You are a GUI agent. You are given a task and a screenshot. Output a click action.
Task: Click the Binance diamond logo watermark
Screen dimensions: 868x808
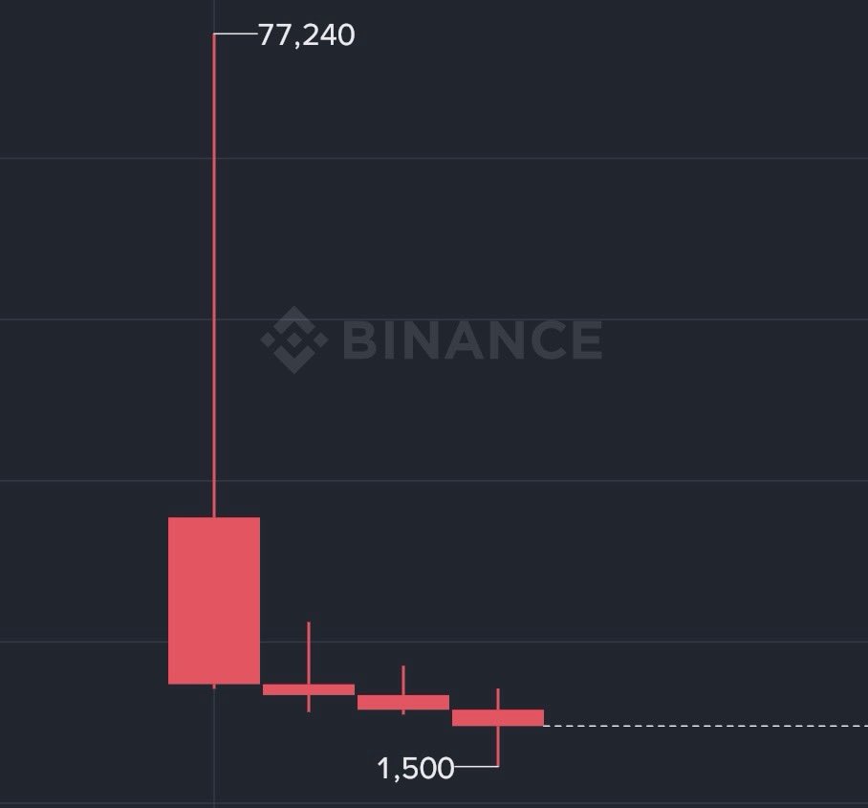(x=294, y=338)
